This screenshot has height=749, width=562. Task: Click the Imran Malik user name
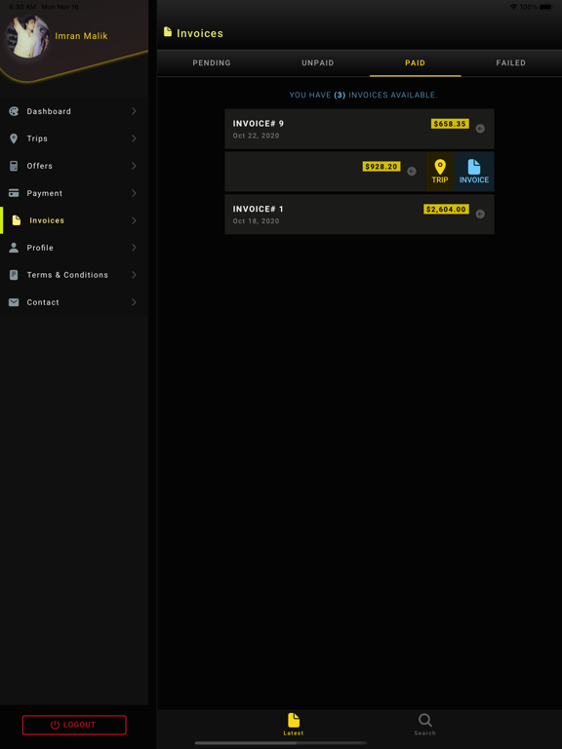click(x=81, y=36)
